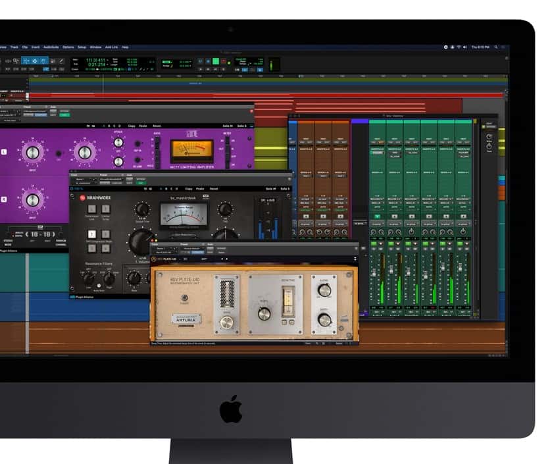Toggle BYPASS in the MC77 plugin header

tap(64, 111)
